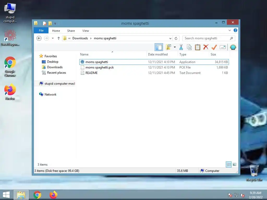Select the DataWagon desktop shortcut

(10, 37)
